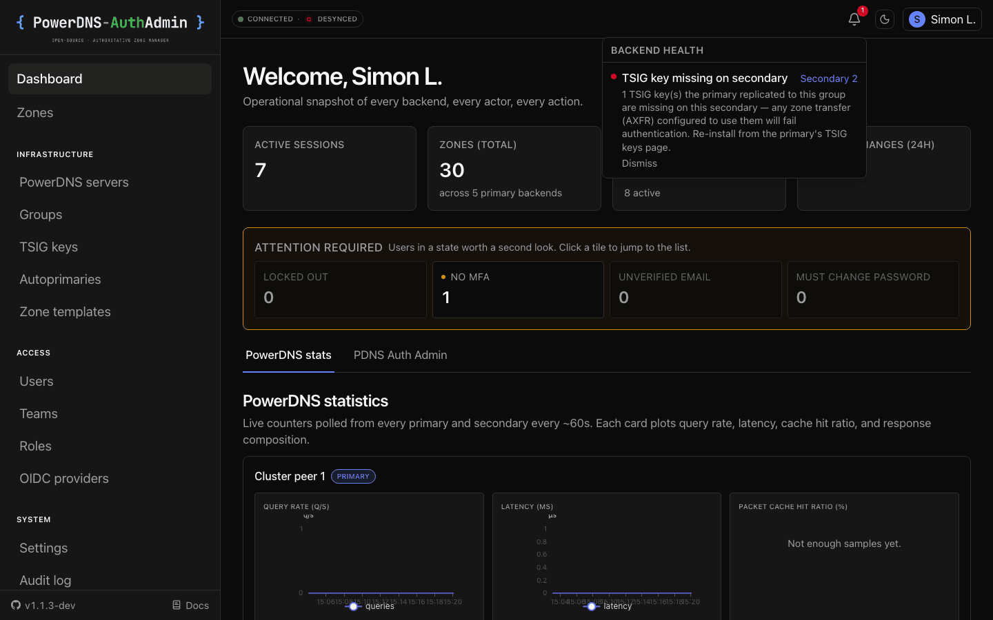The width and height of the screenshot is (993, 620).
Task: Click the Cluster peer 1 heading
Action: tap(290, 476)
